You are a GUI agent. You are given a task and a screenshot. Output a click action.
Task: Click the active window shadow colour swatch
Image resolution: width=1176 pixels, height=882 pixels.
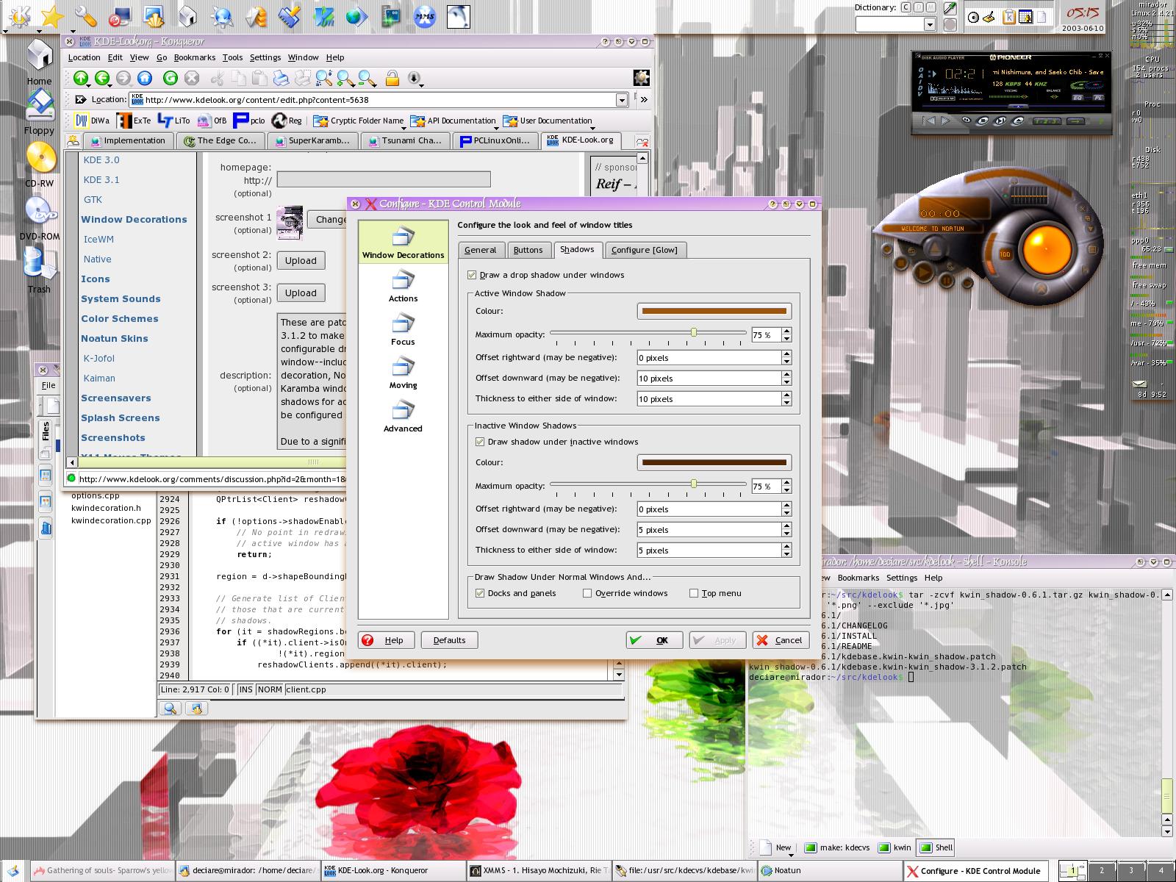[x=714, y=311]
